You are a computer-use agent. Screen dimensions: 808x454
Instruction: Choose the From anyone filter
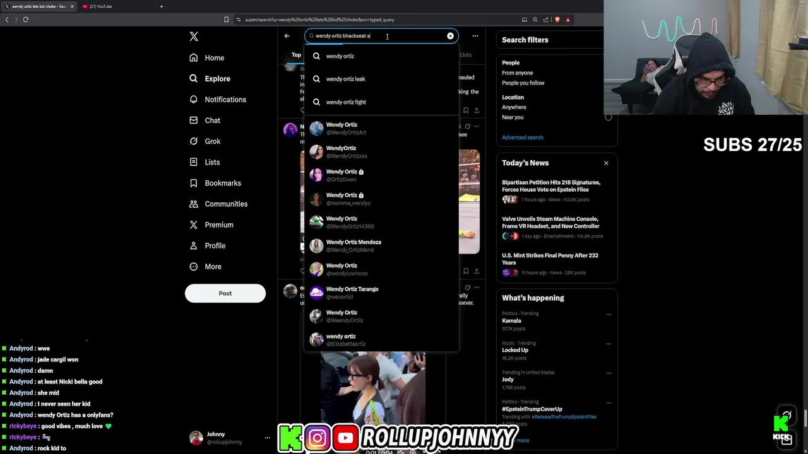[518, 73]
